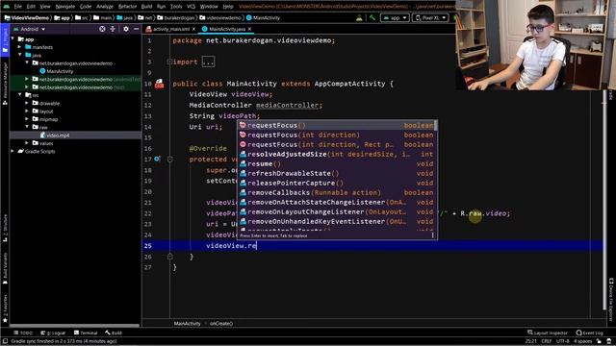Expand the drawable folder
This screenshot has height=346, width=616.
[x=27, y=103]
